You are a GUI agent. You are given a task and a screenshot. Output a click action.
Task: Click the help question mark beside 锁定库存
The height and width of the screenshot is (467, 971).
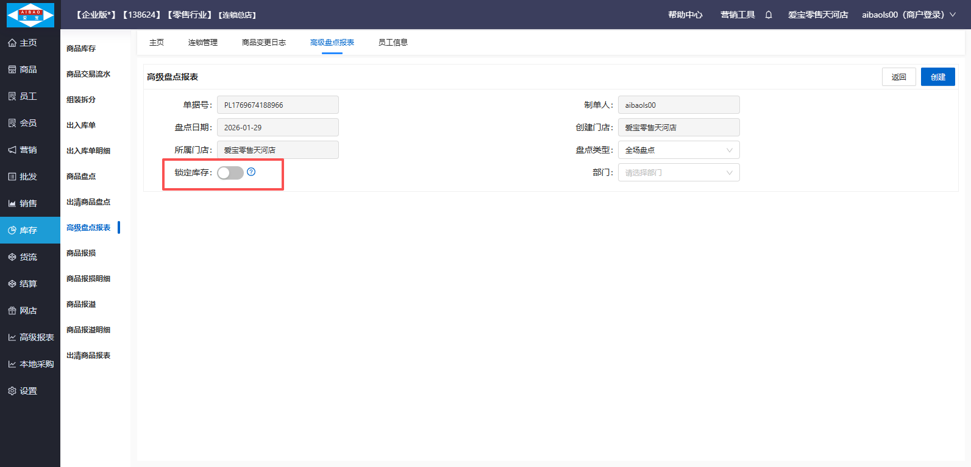coord(251,172)
